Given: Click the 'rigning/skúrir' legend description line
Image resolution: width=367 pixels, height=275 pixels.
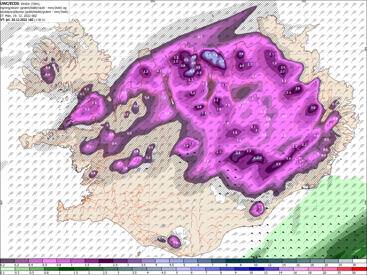Looking at the screenshot, I should click(34, 7).
